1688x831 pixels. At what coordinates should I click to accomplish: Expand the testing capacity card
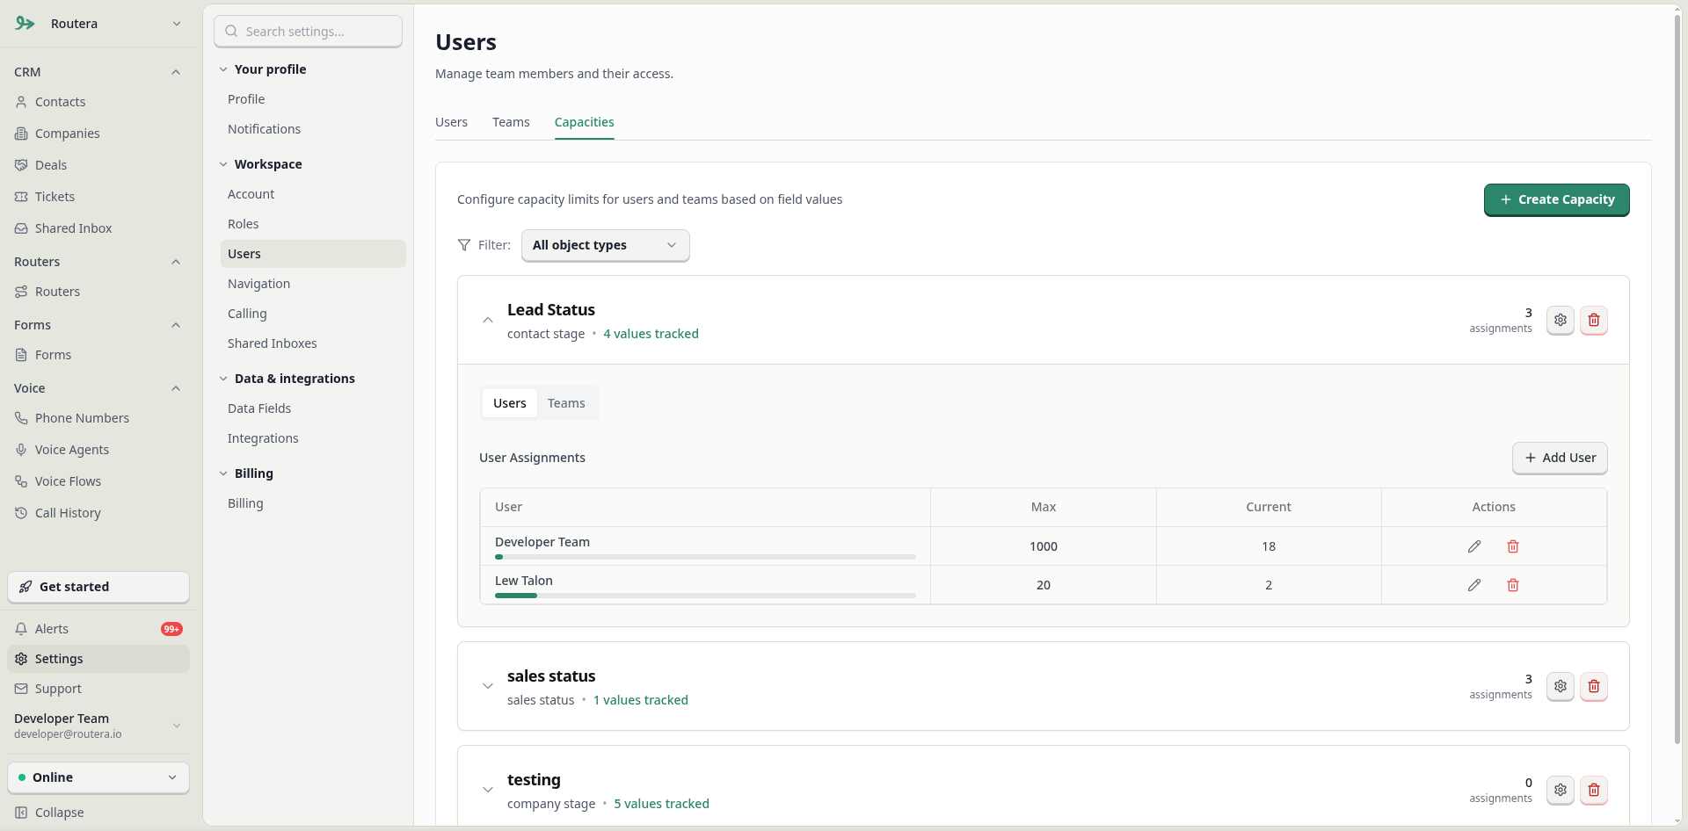click(x=488, y=790)
